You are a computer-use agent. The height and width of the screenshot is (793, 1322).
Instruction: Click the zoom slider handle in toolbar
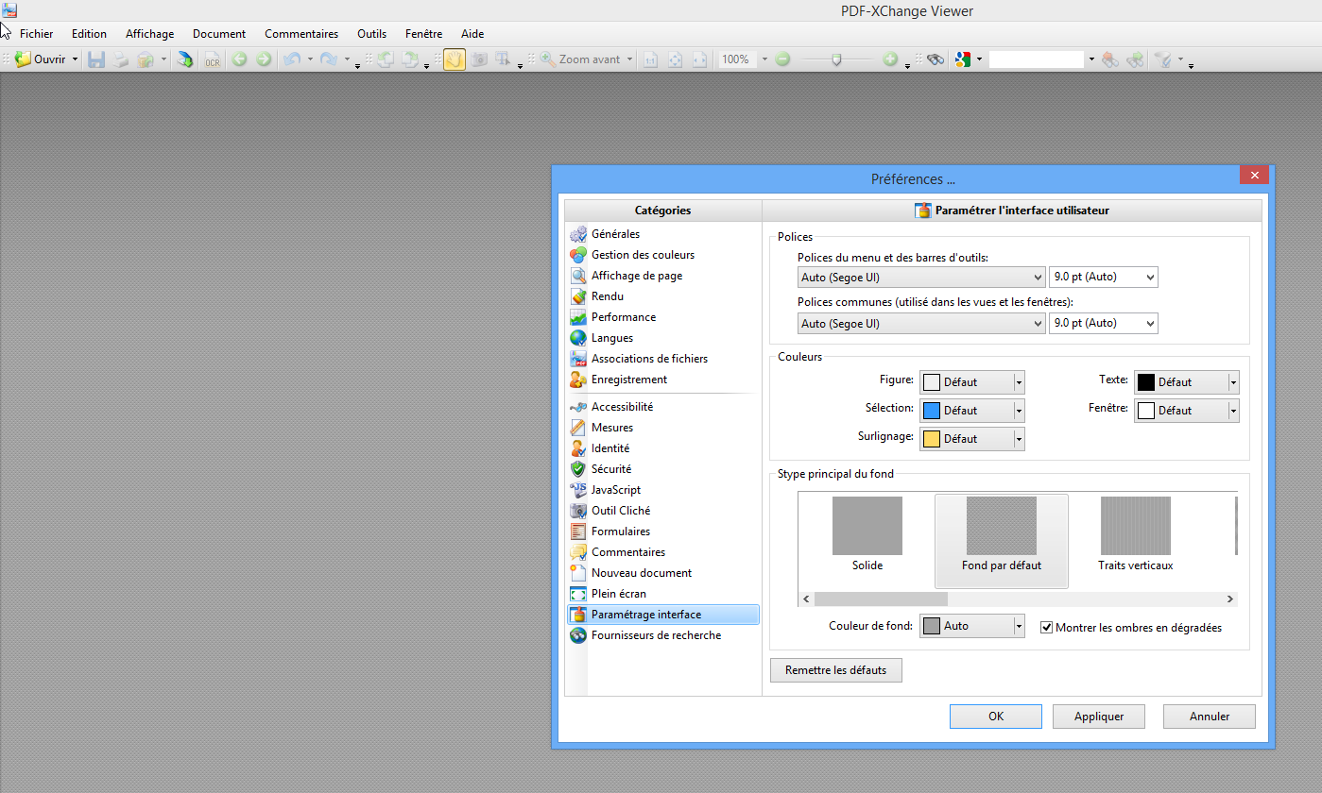[x=836, y=59]
